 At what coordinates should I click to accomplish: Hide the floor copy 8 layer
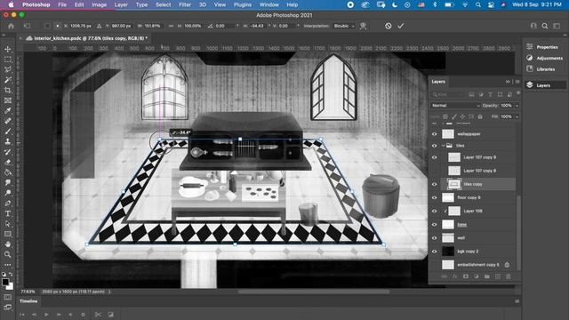click(x=435, y=197)
